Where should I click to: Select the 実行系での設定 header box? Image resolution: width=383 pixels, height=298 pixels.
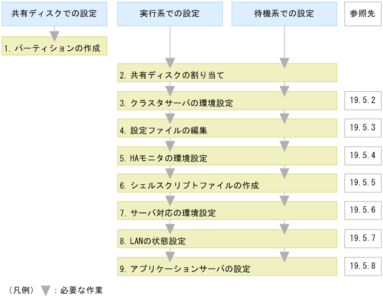click(170, 13)
